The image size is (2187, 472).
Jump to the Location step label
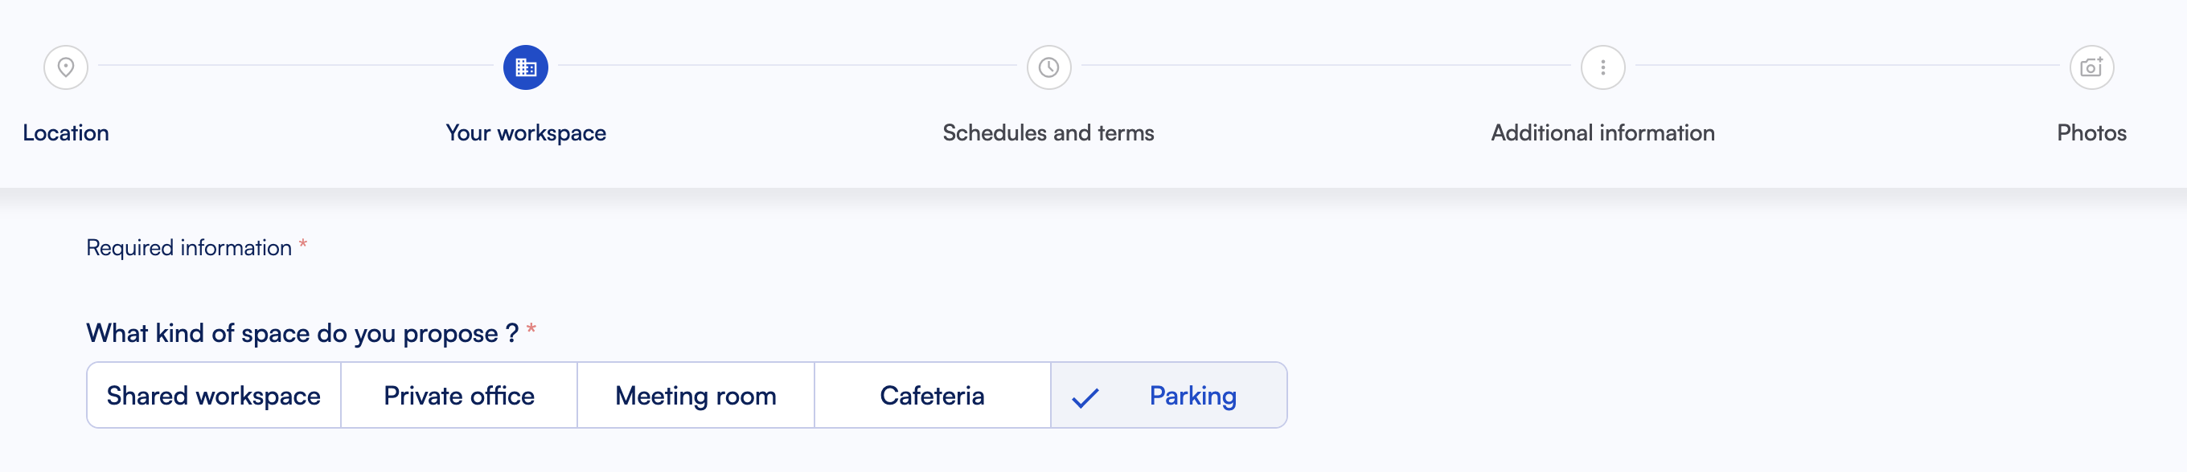(x=65, y=133)
